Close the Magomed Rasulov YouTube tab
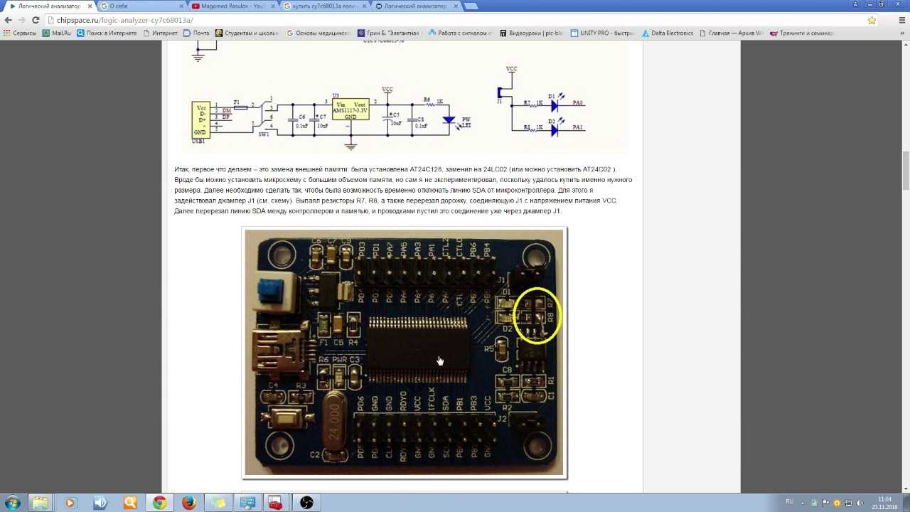The image size is (910, 512). pos(274,6)
